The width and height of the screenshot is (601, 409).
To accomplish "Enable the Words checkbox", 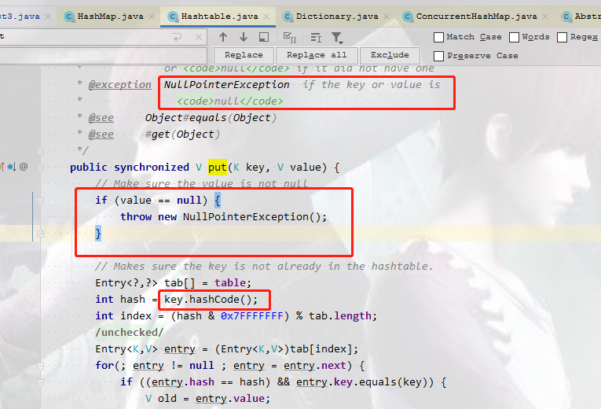I will point(514,37).
